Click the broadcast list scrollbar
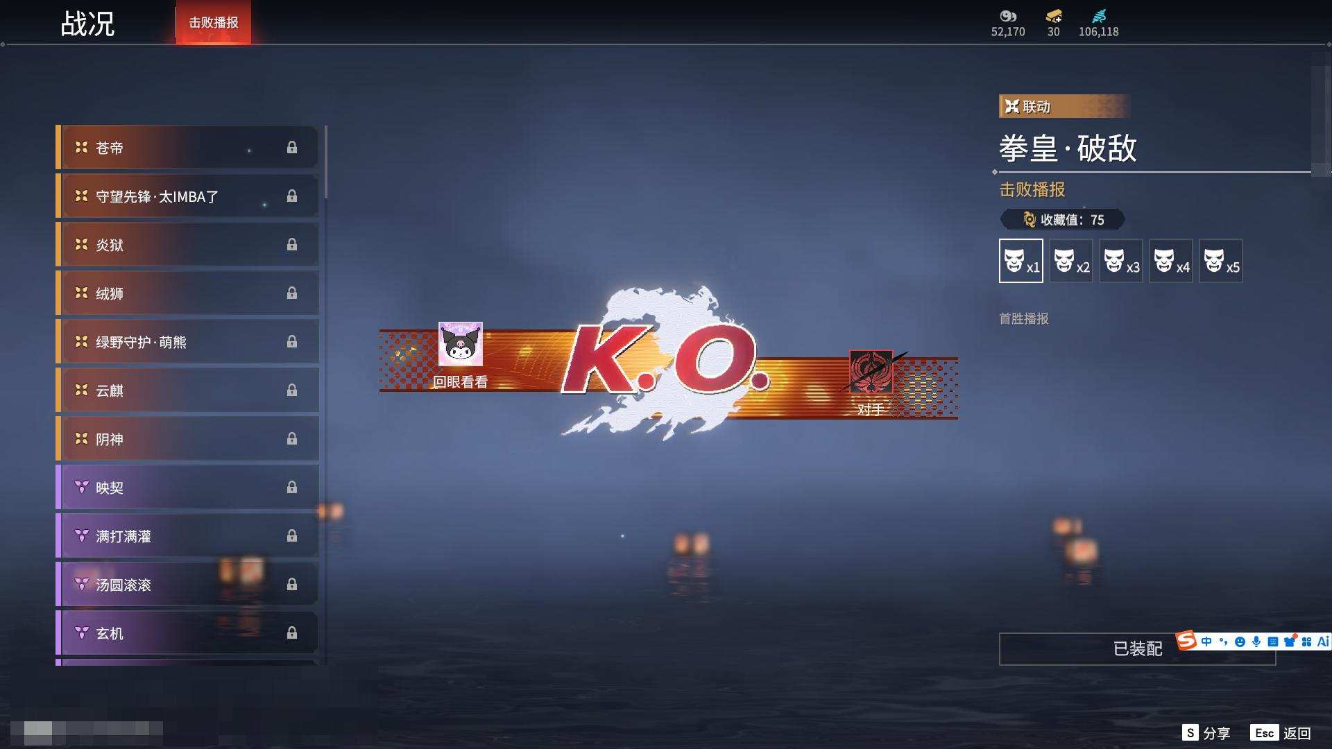 (x=325, y=163)
